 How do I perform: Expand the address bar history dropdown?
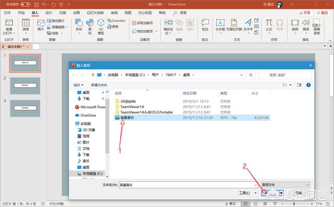[242, 75]
